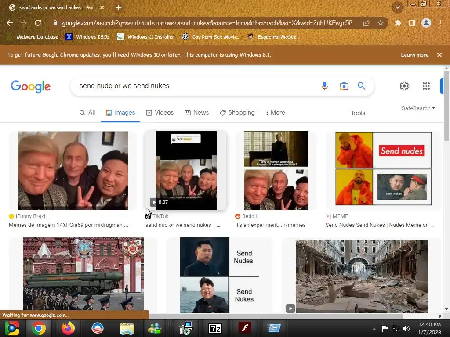Screen dimensions: 450x337
Task: Click the iFunny Brazil source label
Action: point(28,216)
